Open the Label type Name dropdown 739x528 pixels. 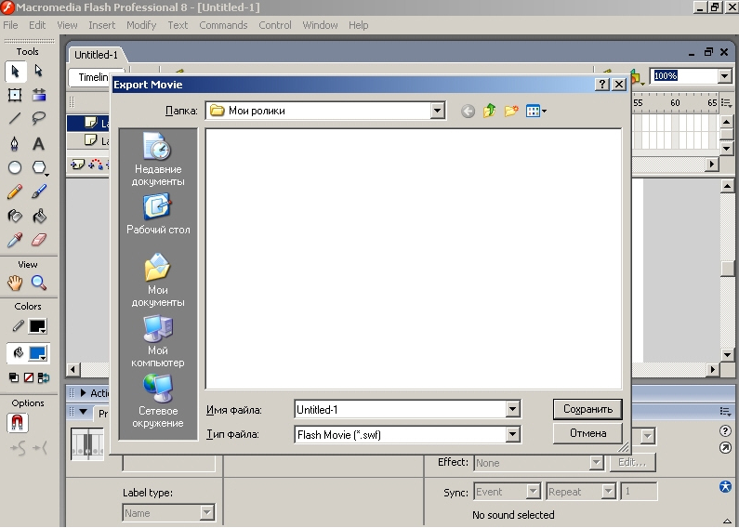click(x=207, y=512)
